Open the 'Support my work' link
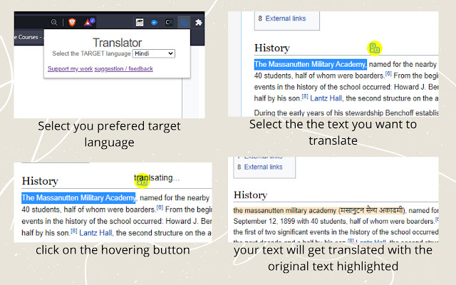Screen dimensions: 456x285 [70, 68]
